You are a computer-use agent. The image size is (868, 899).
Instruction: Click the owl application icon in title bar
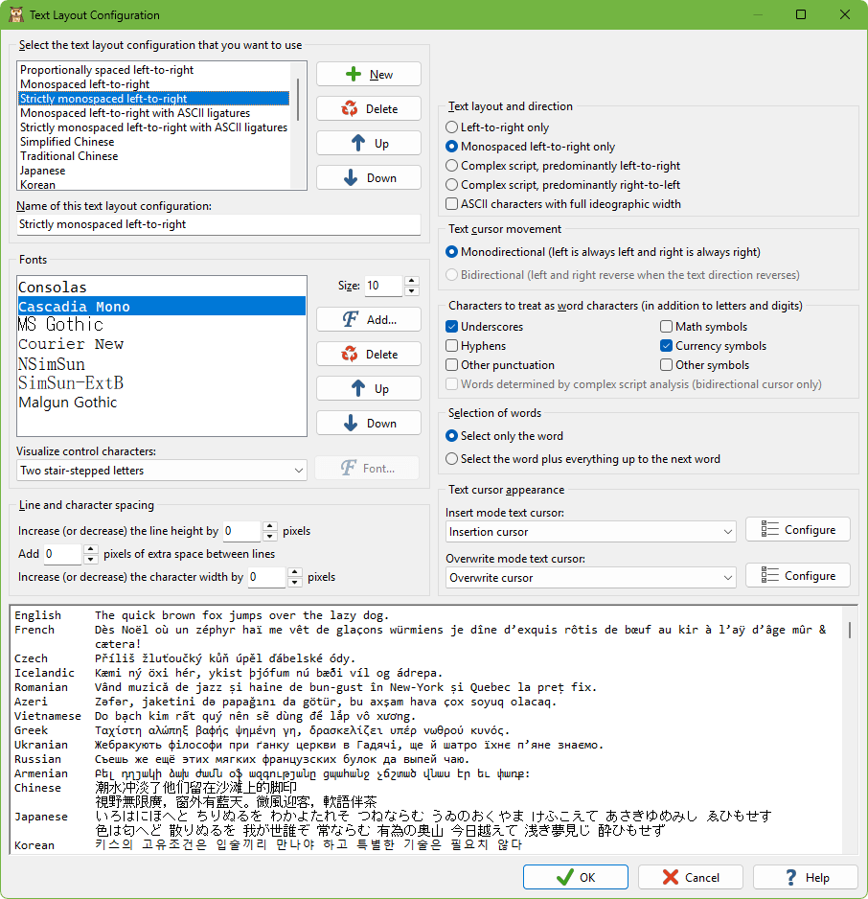click(x=15, y=15)
